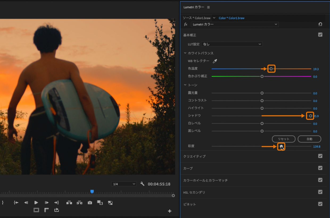This screenshot has width=330, height=218.
Task: Toggle the ビネット checkbox
Action: [x=320, y=204]
